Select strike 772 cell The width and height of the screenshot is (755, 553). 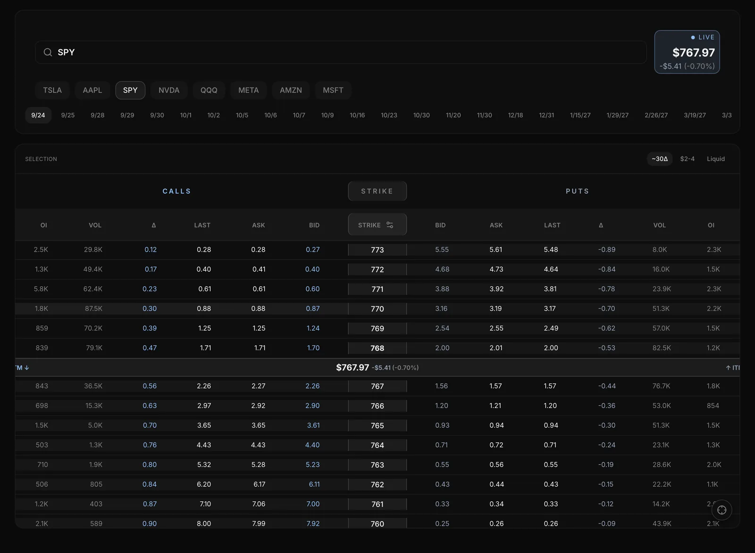tap(377, 270)
